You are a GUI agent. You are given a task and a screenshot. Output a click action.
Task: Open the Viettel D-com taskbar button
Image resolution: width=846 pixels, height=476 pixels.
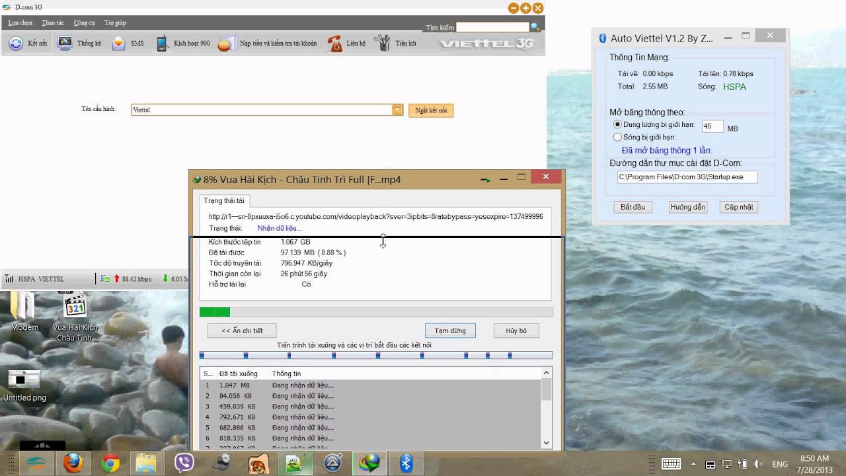pyautogui.click(x=35, y=463)
